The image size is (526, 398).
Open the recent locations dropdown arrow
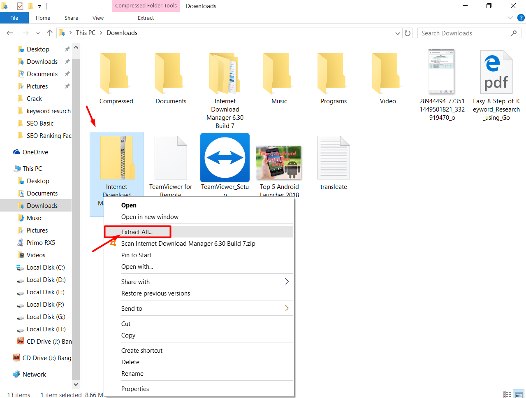pyautogui.click(x=38, y=33)
